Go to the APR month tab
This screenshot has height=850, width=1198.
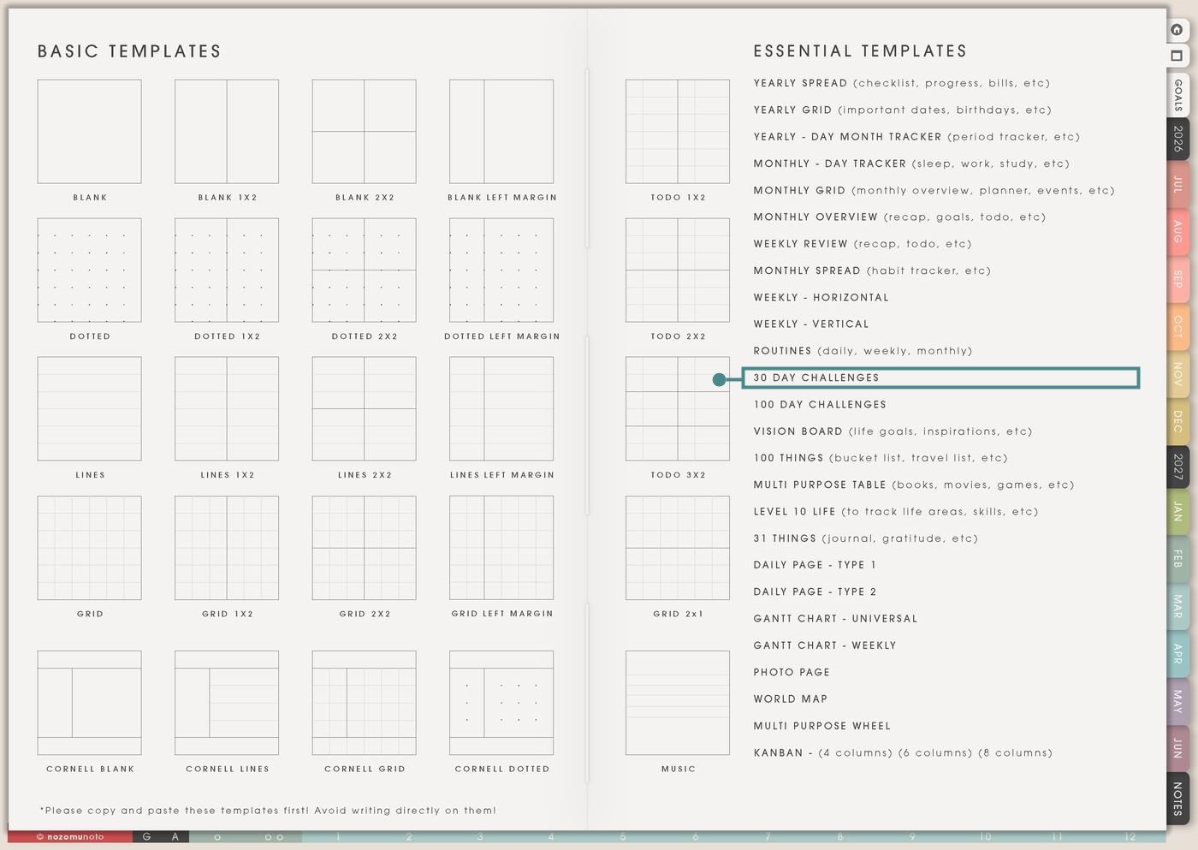[1177, 654]
